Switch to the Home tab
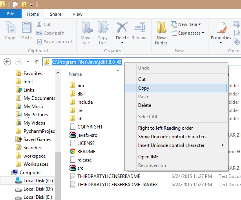This screenshot has height=200, width=241. pos(33,14)
